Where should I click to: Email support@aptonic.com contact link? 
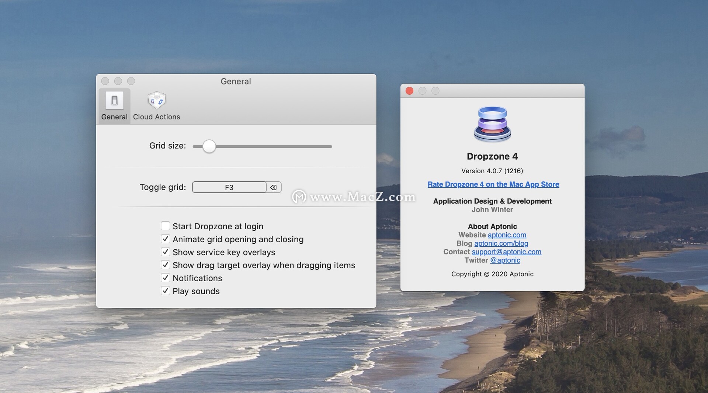[507, 252]
